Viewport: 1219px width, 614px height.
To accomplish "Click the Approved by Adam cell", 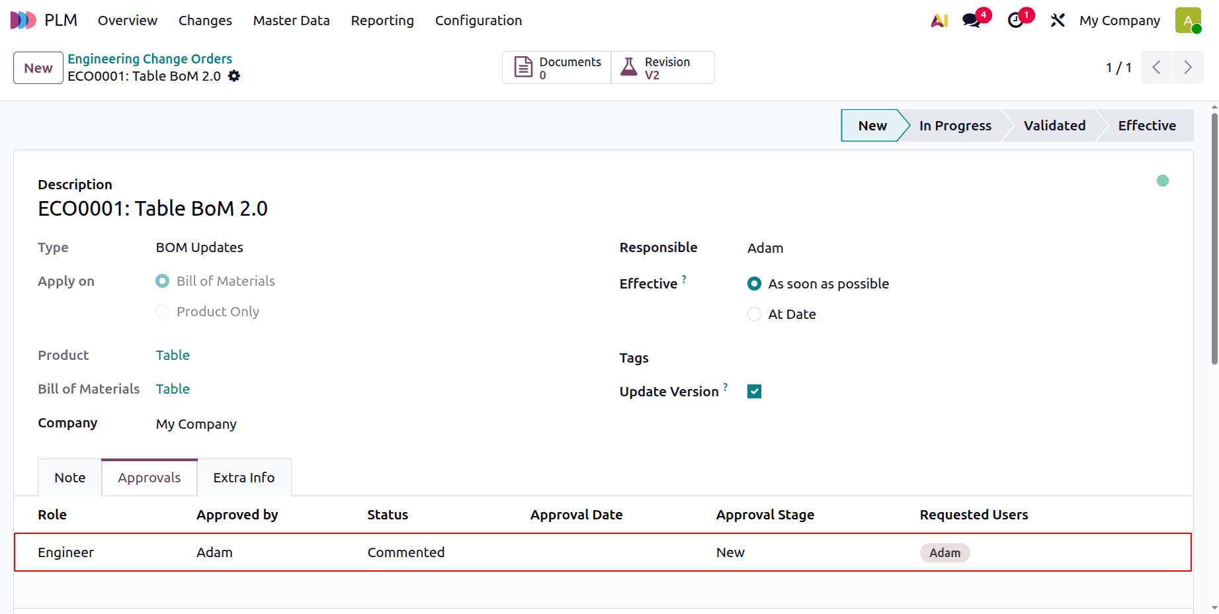I will pyautogui.click(x=214, y=552).
